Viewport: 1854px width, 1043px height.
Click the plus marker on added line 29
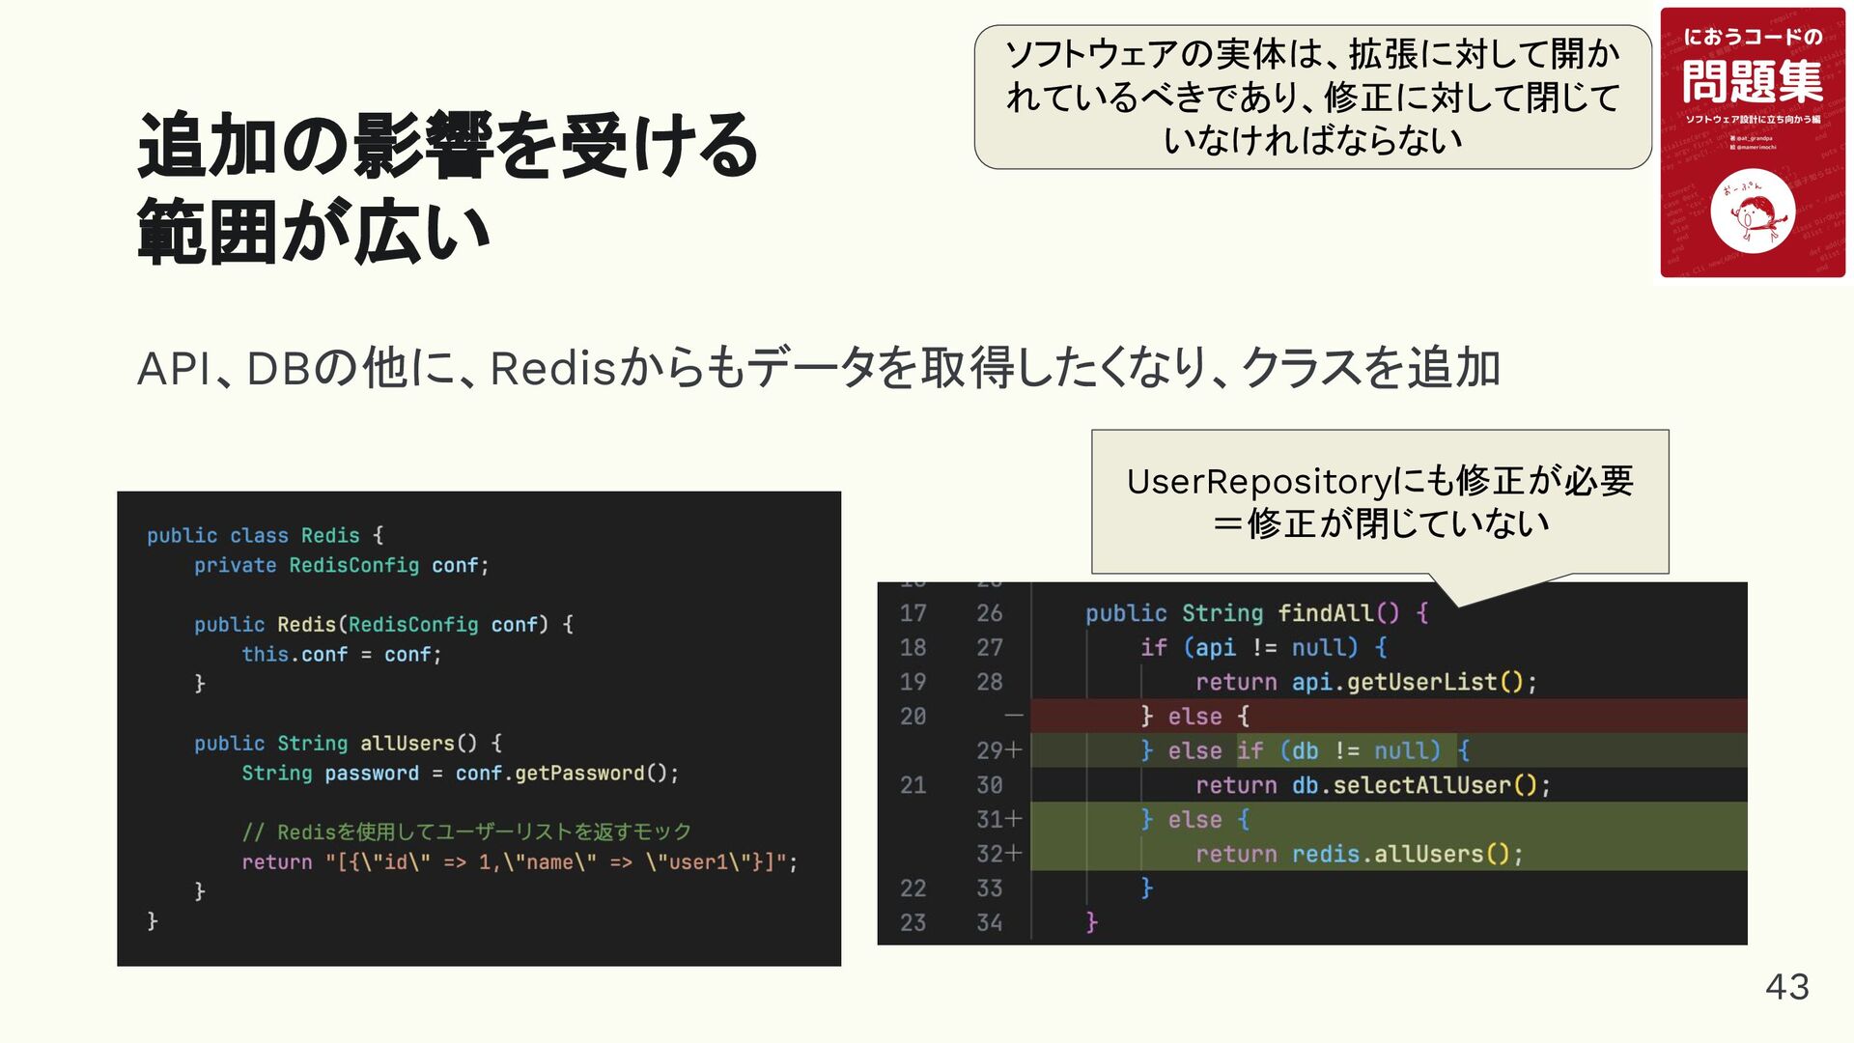point(1013,750)
